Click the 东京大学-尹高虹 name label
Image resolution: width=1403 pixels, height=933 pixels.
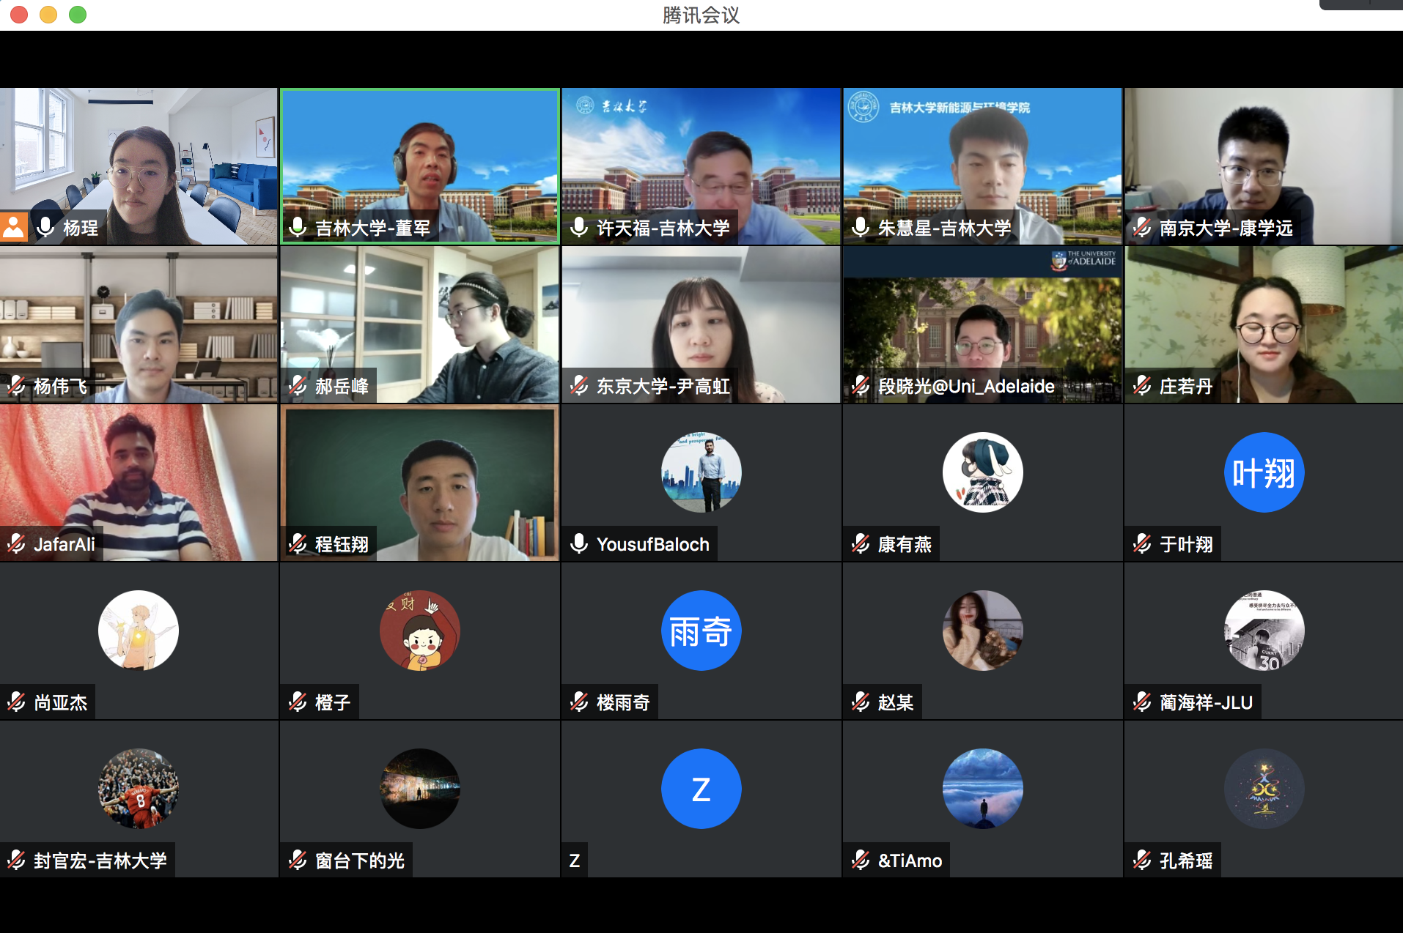pos(663,386)
